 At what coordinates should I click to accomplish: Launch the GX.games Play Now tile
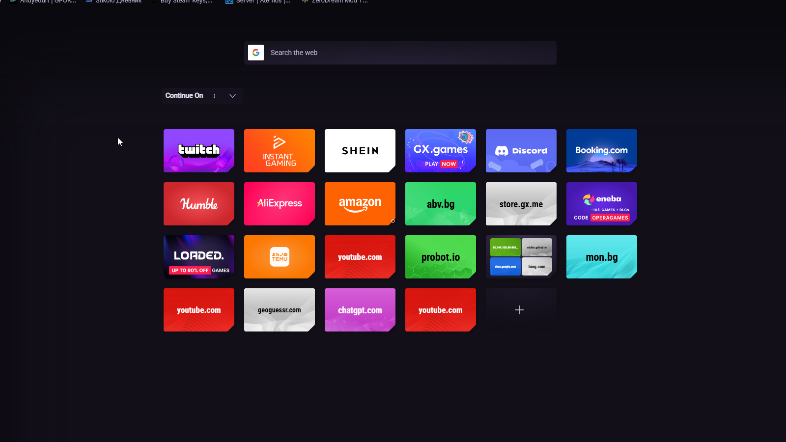point(441,151)
